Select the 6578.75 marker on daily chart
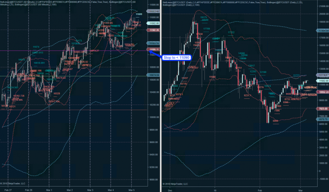329x192 pixels. [323, 119]
